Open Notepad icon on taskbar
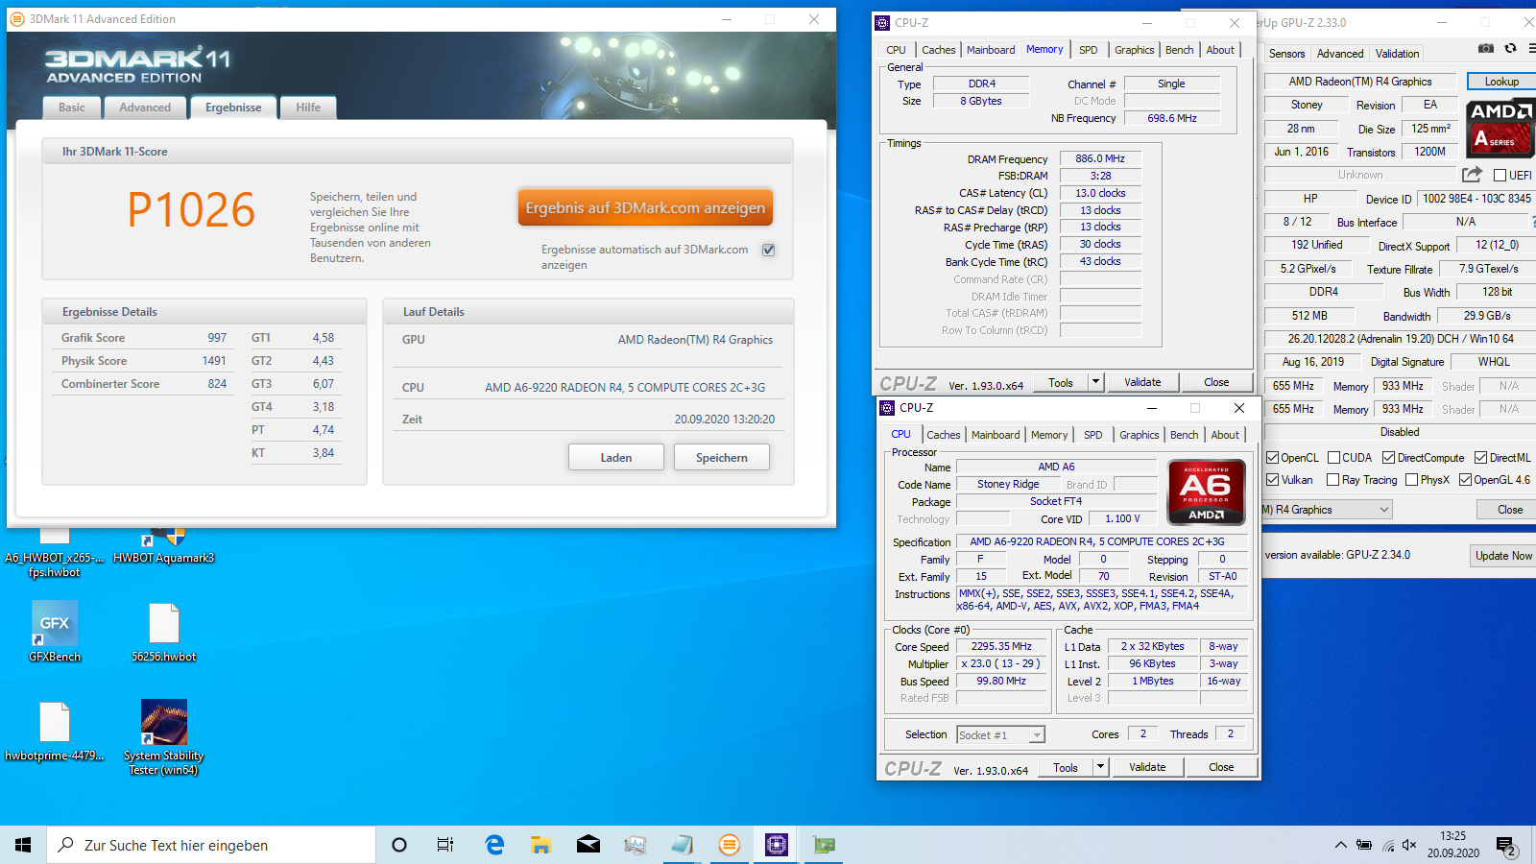 (683, 845)
